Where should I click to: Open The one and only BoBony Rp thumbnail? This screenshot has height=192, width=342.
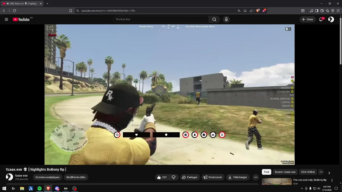[277, 181]
